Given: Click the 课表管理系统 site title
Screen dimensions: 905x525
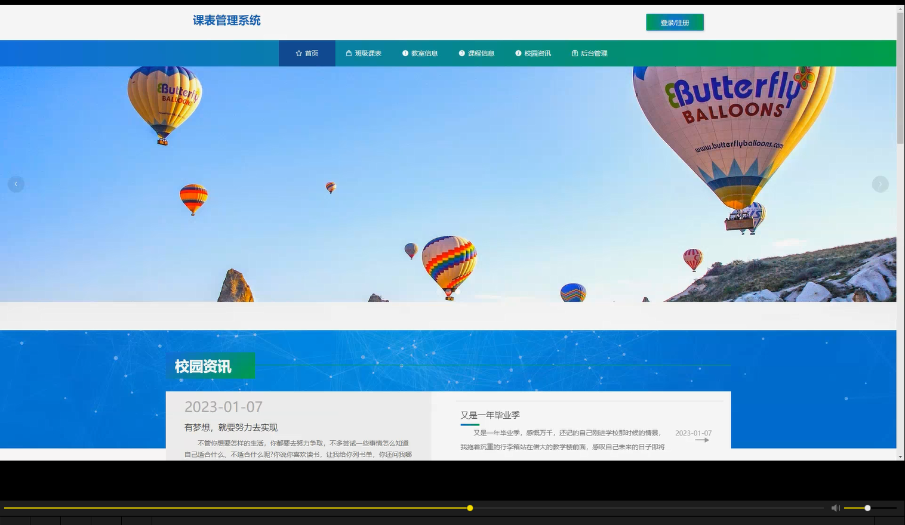Looking at the screenshot, I should click(x=226, y=20).
